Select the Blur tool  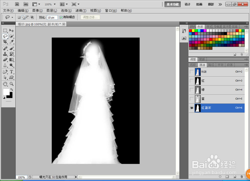click(x=5, y=65)
